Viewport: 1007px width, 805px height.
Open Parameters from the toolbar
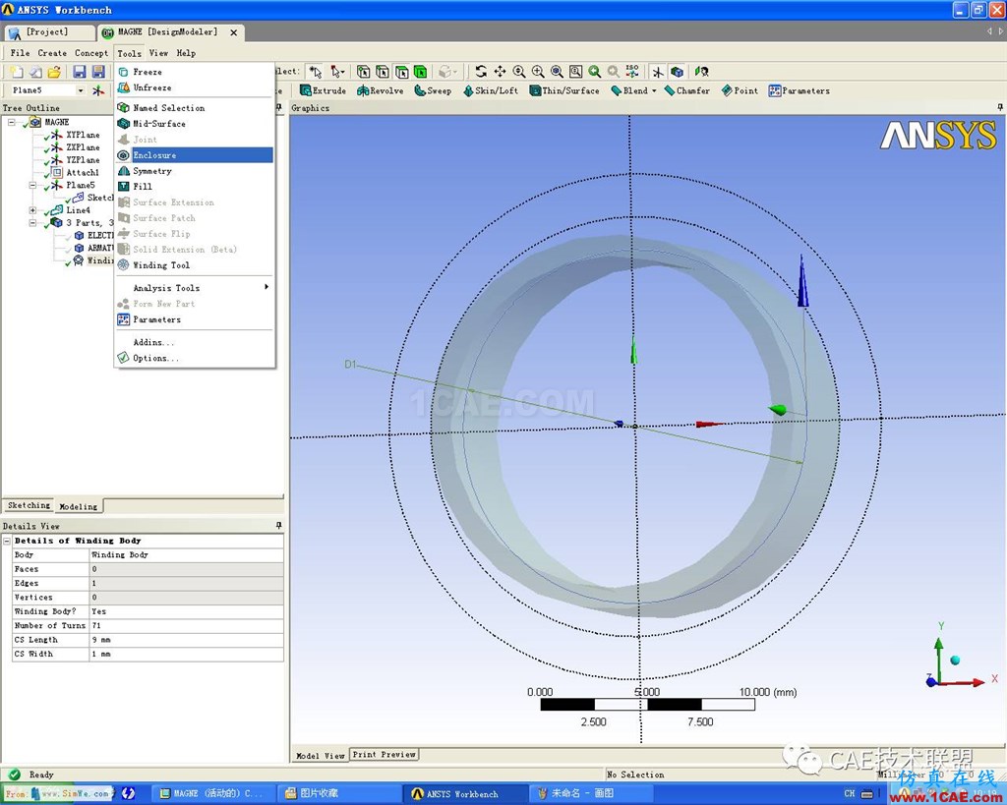coord(799,90)
